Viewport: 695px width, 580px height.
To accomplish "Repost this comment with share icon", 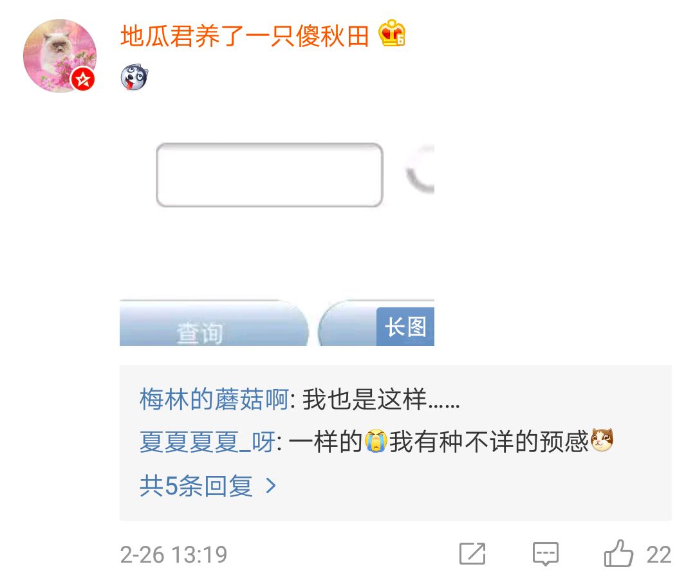I will (472, 554).
